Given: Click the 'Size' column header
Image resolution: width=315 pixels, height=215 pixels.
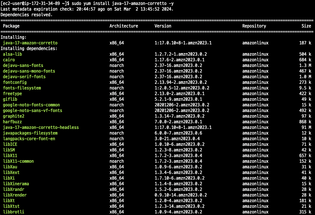Looking at the screenshot, I should 306,26.
